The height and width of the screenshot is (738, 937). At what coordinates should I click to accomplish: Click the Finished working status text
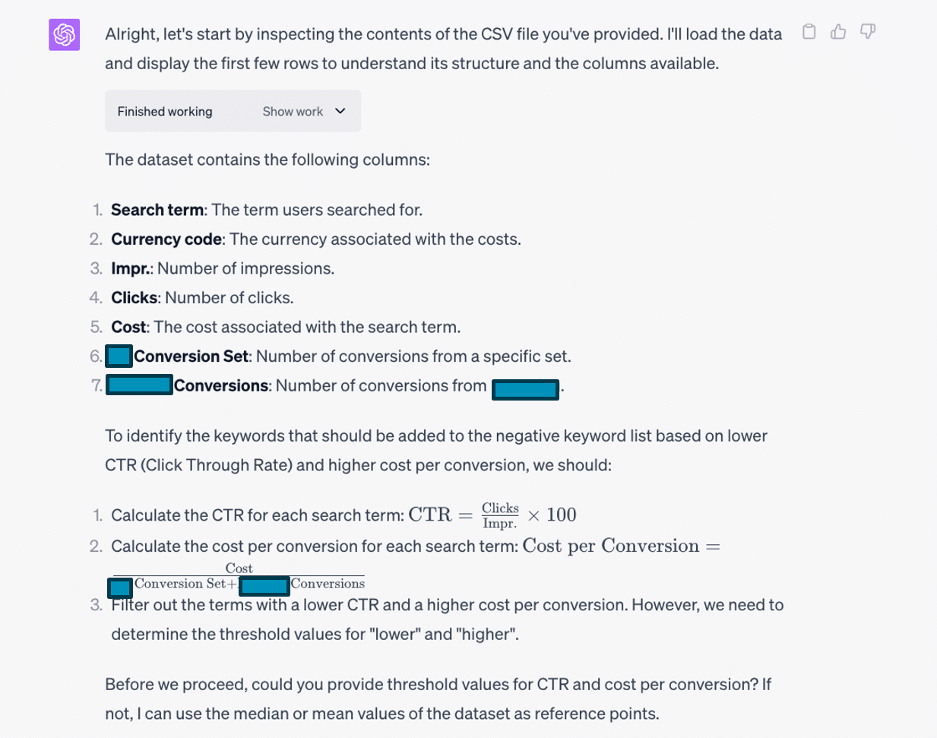(x=165, y=112)
